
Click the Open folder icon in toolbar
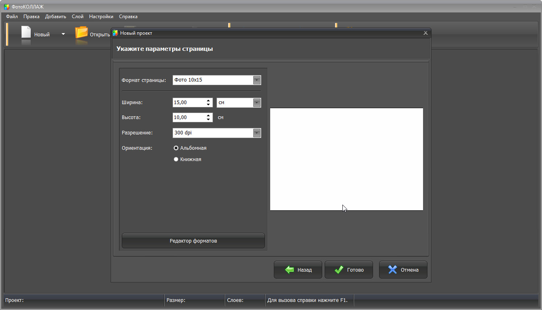81,33
